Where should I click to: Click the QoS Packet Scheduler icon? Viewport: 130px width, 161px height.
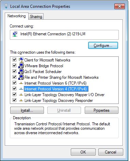(21, 71)
